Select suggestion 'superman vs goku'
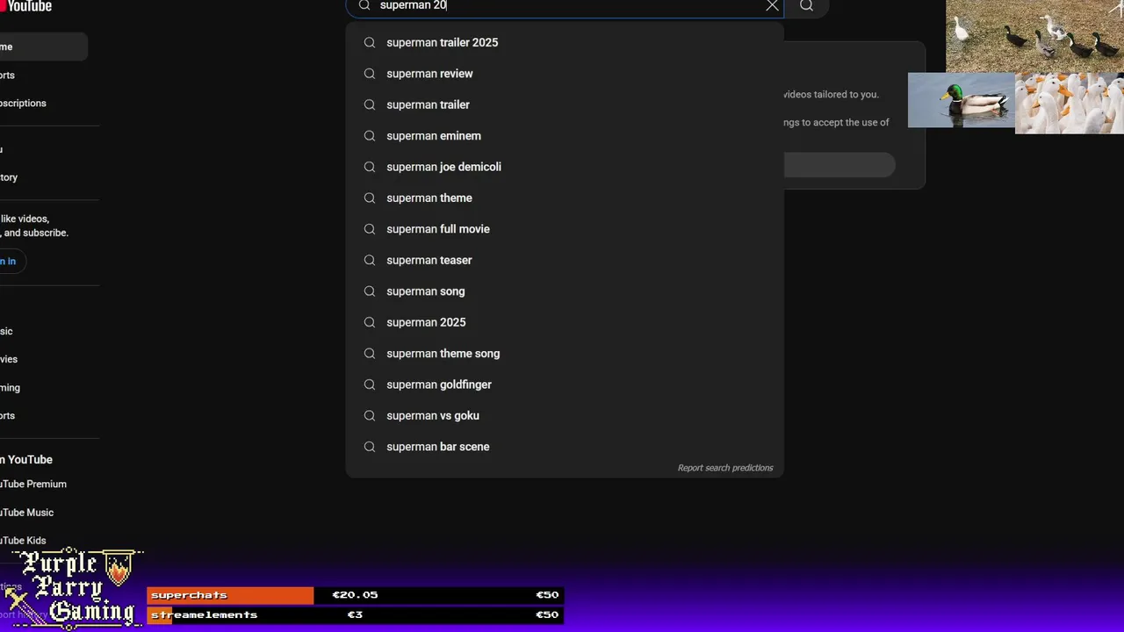 565,415
